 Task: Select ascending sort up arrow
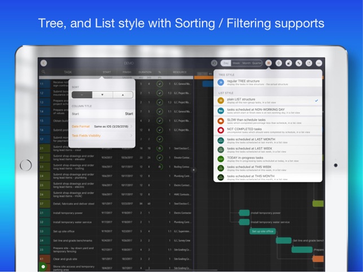(x=123, y=95)
